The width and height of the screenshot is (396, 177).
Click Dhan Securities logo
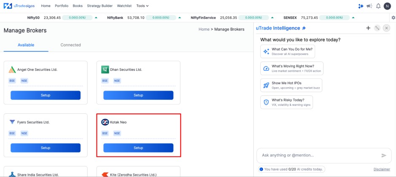(105, 70)
